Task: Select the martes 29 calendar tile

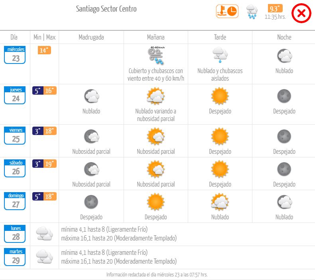Action: point(15,257)
